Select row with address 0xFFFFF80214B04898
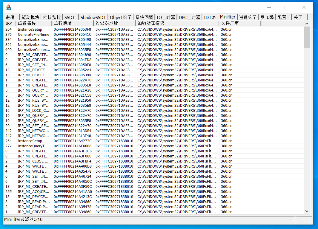Image resolution: width=318 pixels, height=229 pixels. pos(154,55)
